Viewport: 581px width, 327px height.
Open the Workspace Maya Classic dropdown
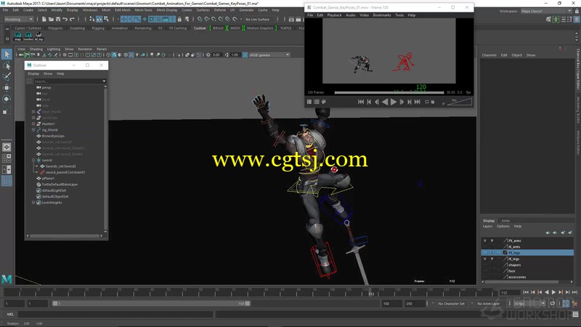(x=546, y=11)
